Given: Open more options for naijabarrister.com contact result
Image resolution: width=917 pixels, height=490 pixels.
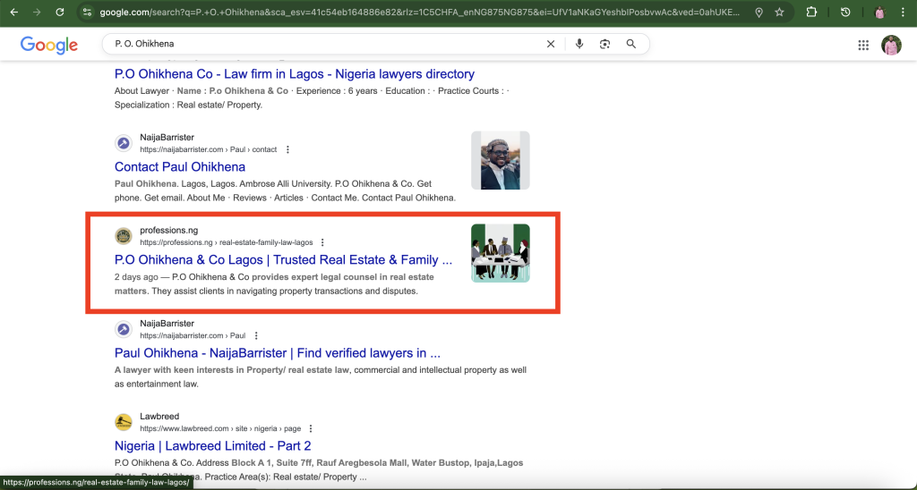Looking at the screenshot, I should 287,149.
